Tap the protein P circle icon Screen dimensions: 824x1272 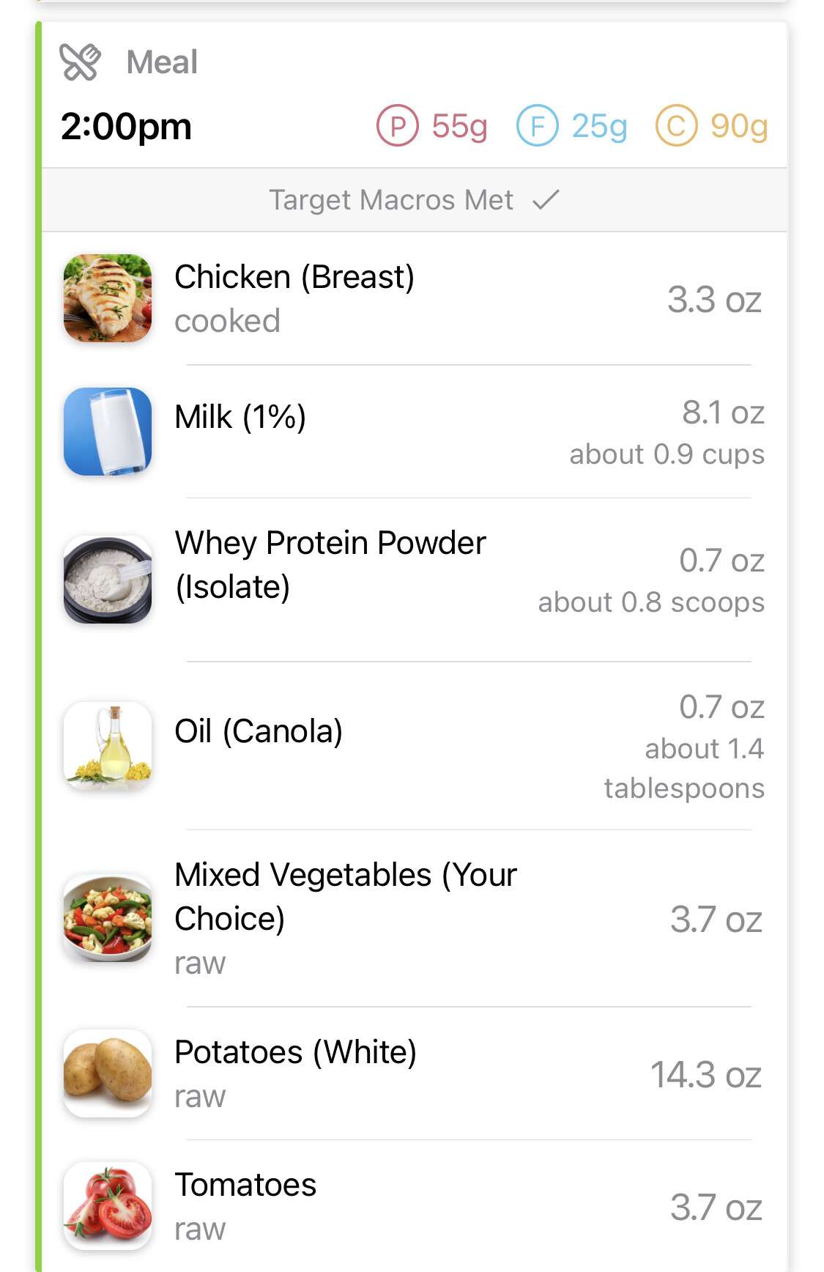pyautogui.click(x=397, y=126)
